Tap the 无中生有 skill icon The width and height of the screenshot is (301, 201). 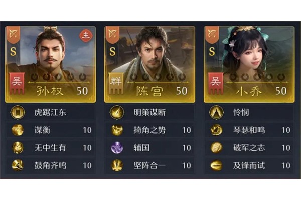tap(18, 148)
